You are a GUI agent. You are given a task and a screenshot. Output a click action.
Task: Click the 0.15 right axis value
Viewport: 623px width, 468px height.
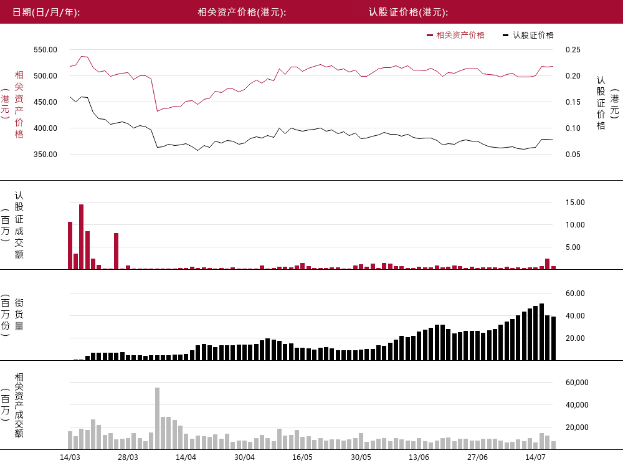(573, 102)
